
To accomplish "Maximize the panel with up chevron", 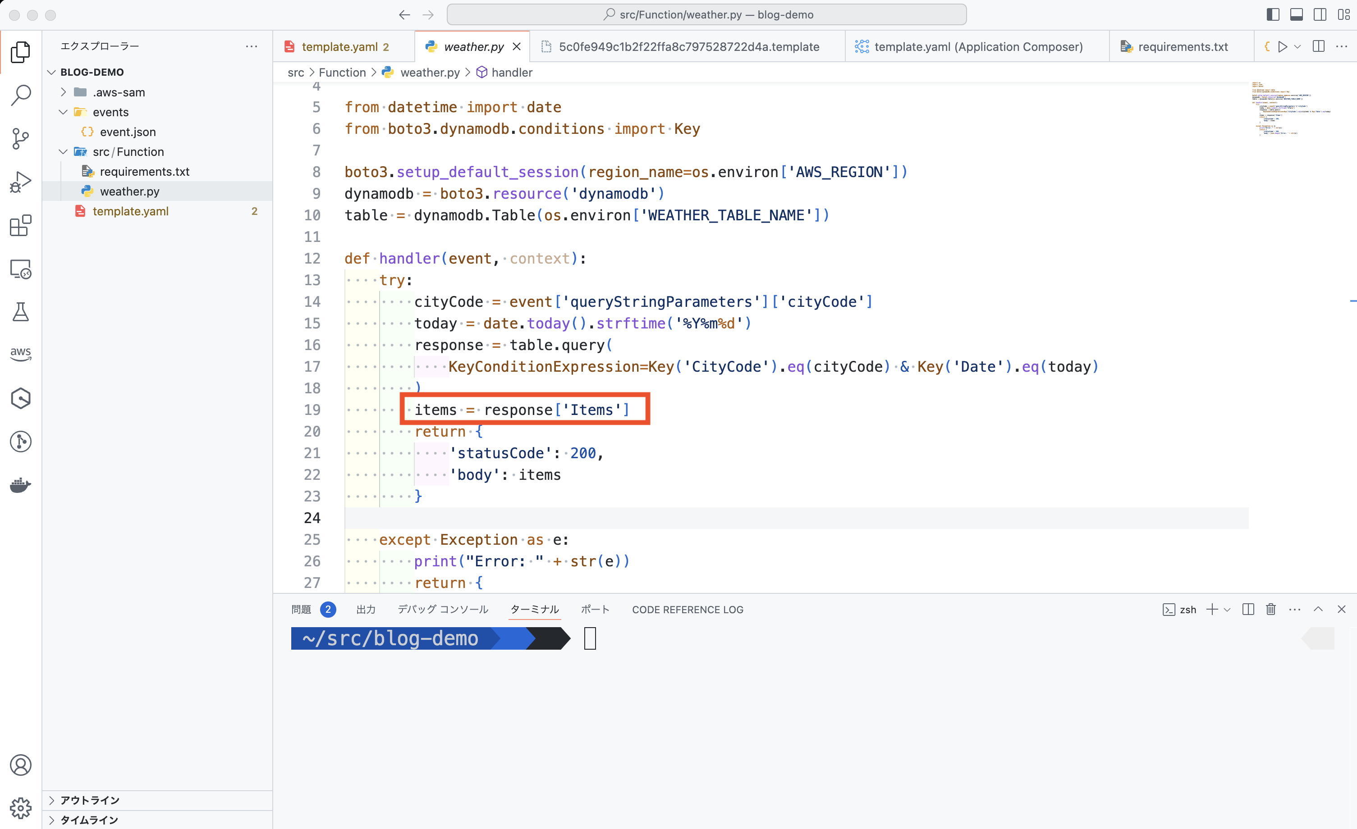I will click(1318, 609).
